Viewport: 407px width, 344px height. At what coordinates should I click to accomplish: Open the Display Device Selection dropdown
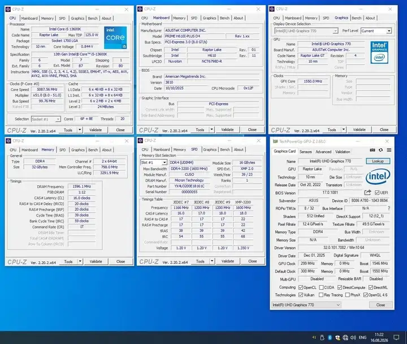coord(306,31)
